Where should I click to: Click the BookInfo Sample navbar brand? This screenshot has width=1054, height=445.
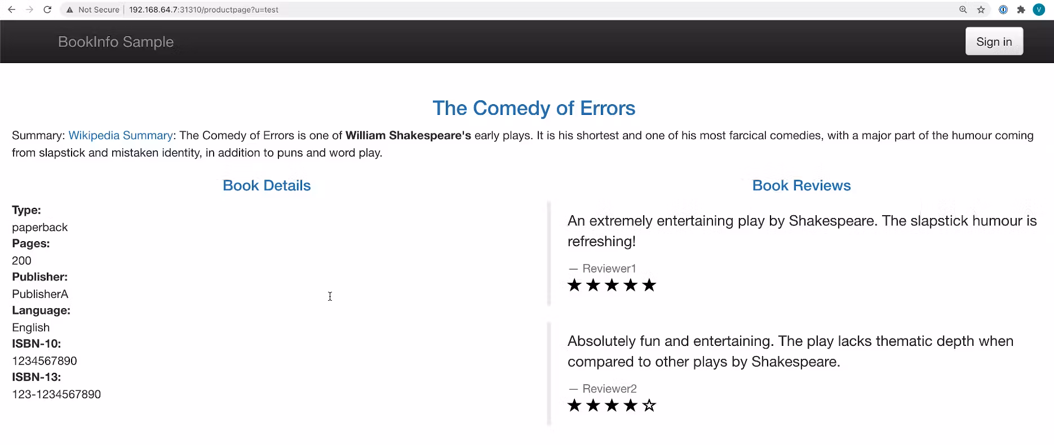(116, 42)
